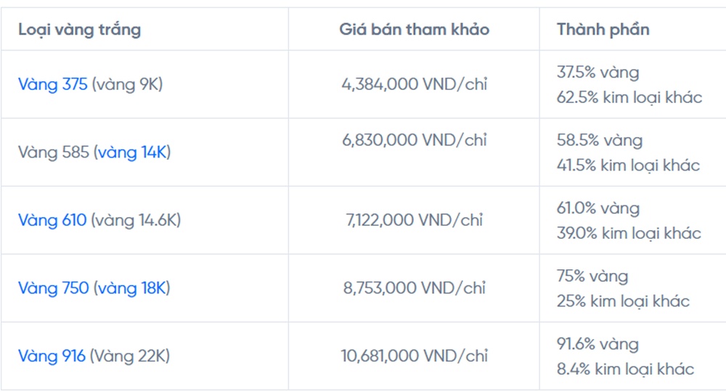The image size is (726, 392).
Task: Click the 7,122,000 VND/chỉ price cell
Action: point(414,220)
